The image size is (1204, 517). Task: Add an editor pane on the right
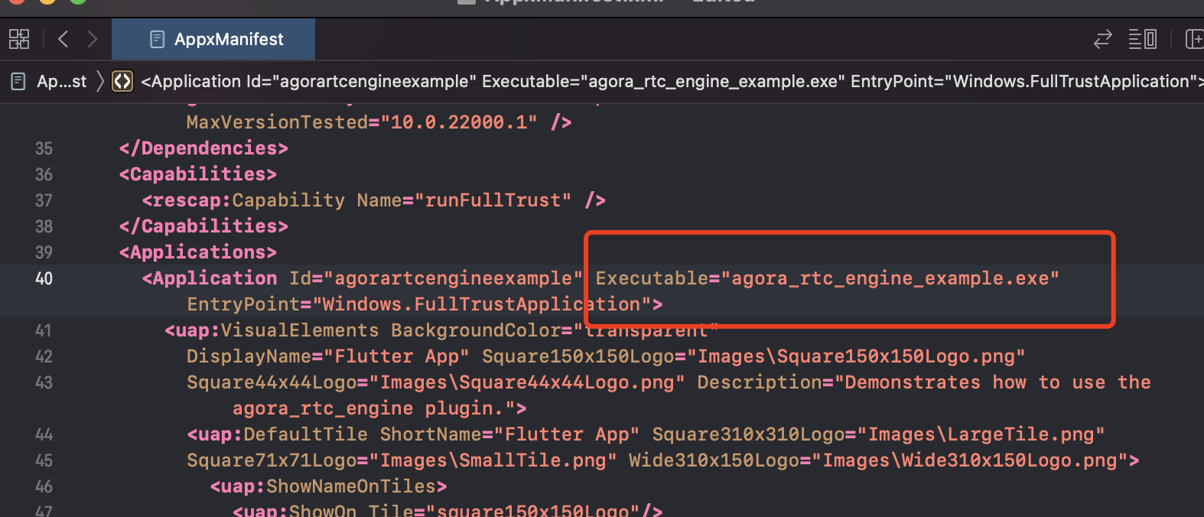tap(1194, 39)
